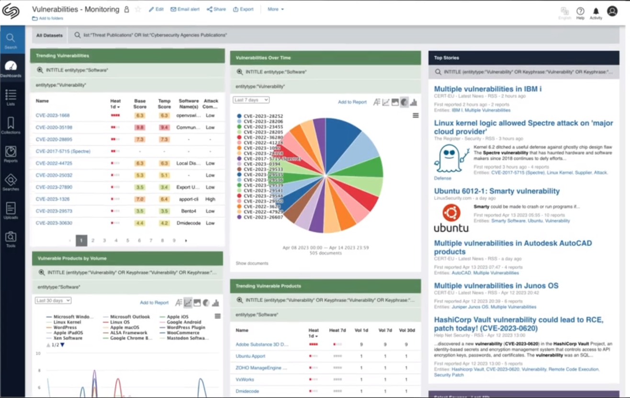Toggle CVE-2023-26607 slice in the pie legend
Image resolution: width=630 pixels, height=398 pixels.
[260, 217]
